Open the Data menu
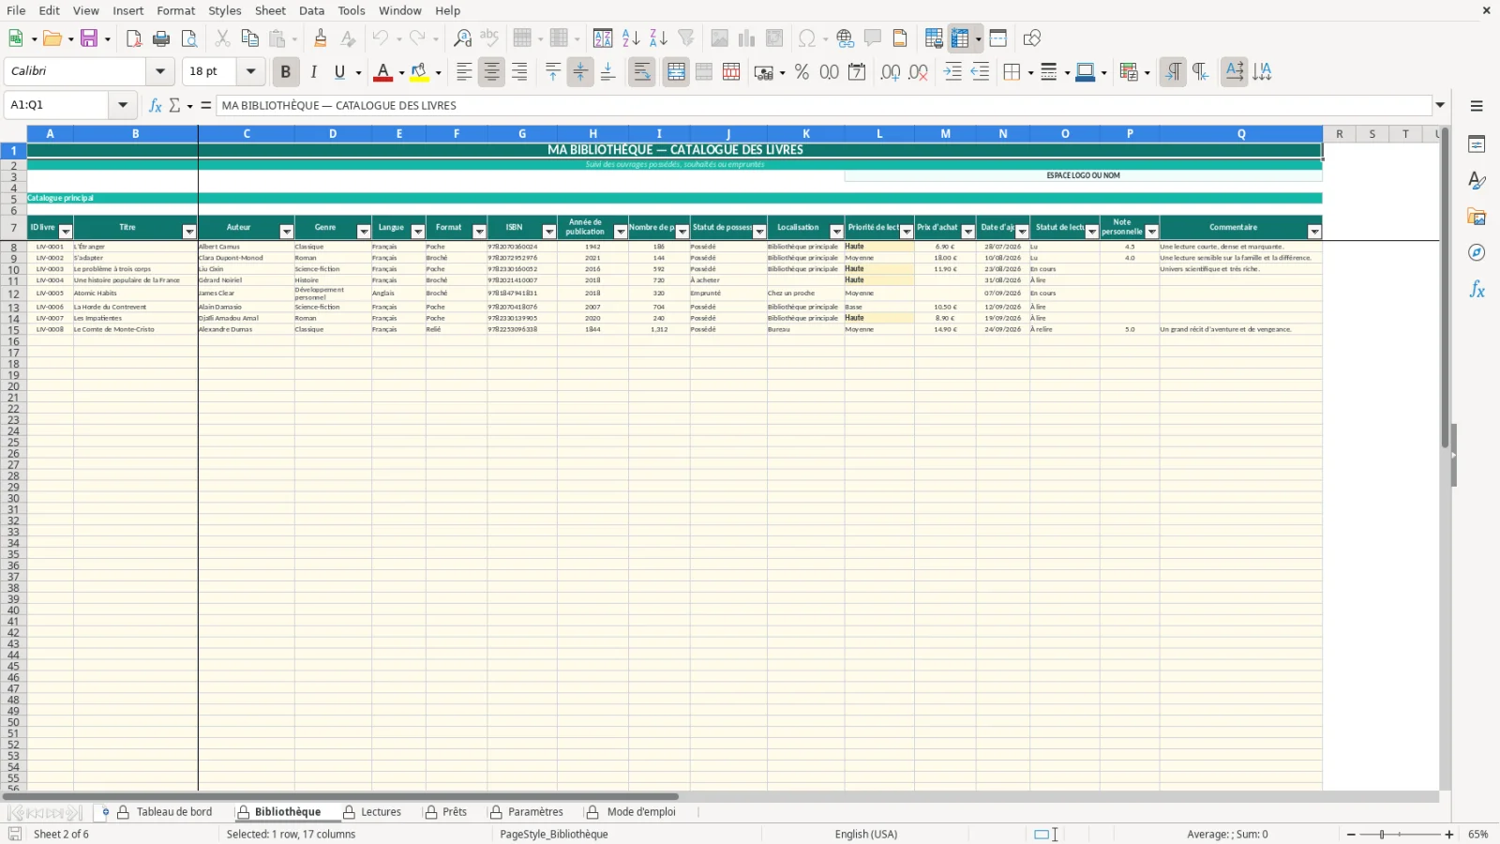This screenshot has width=1500, height=844. (x=312, y=10)
